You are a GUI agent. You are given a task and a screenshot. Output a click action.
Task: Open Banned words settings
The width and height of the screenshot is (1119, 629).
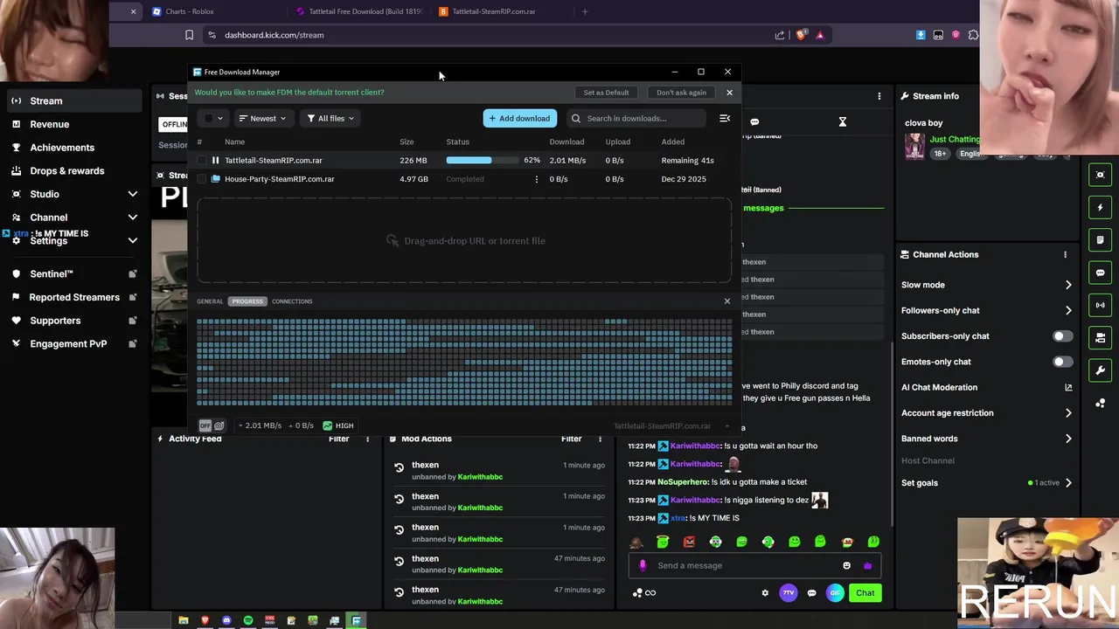(986, 439)
